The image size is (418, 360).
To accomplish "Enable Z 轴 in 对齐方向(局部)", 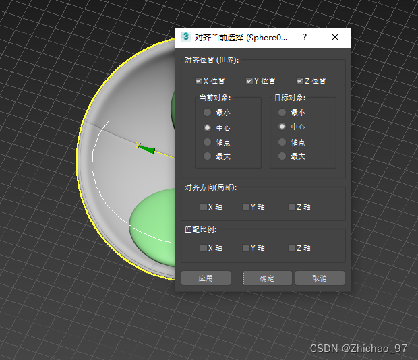I will coord(292,207).
